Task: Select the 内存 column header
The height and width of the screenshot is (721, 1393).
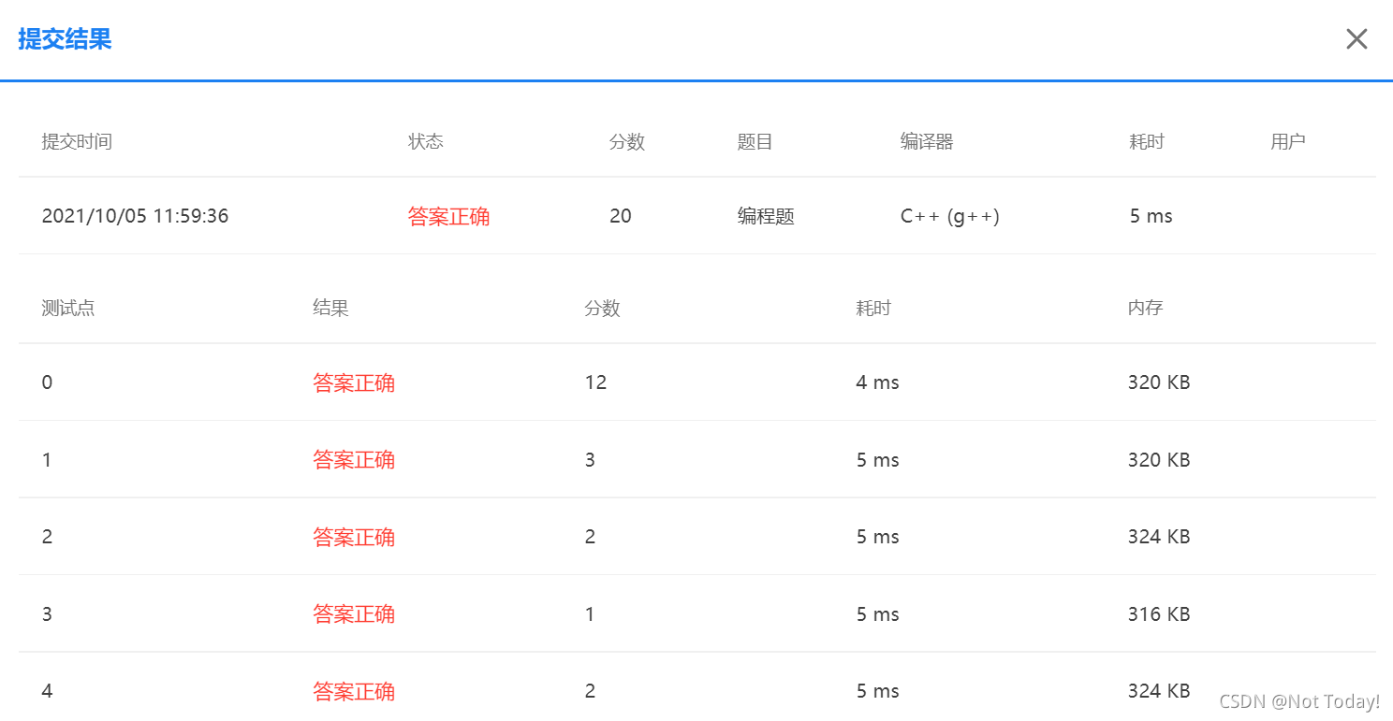Action: pyautogui.click(x=1144, y=307)
